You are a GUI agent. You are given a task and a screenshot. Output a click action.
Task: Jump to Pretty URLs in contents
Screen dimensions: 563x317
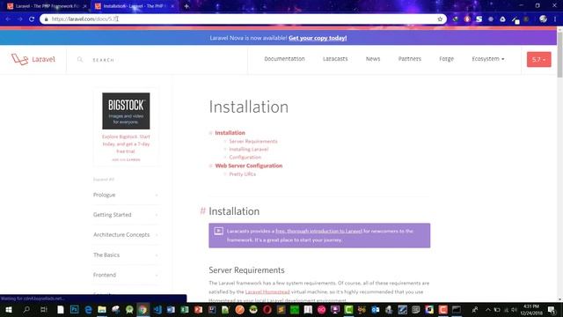243,174
